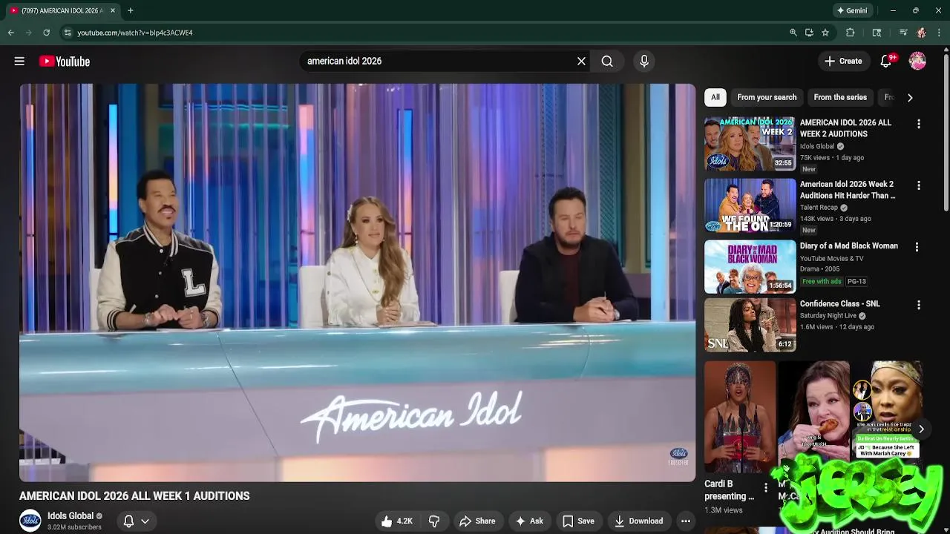Click the 'AMERICAN IDOL 2026 ALL WEEK 2 AUDITIONS' title
The width and height of the screenshot is (950, 534).
tap(846, 128)
